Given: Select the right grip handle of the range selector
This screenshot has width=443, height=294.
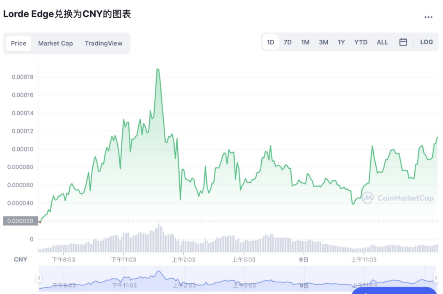Looking at the screenshot, I should click(437, 278).
